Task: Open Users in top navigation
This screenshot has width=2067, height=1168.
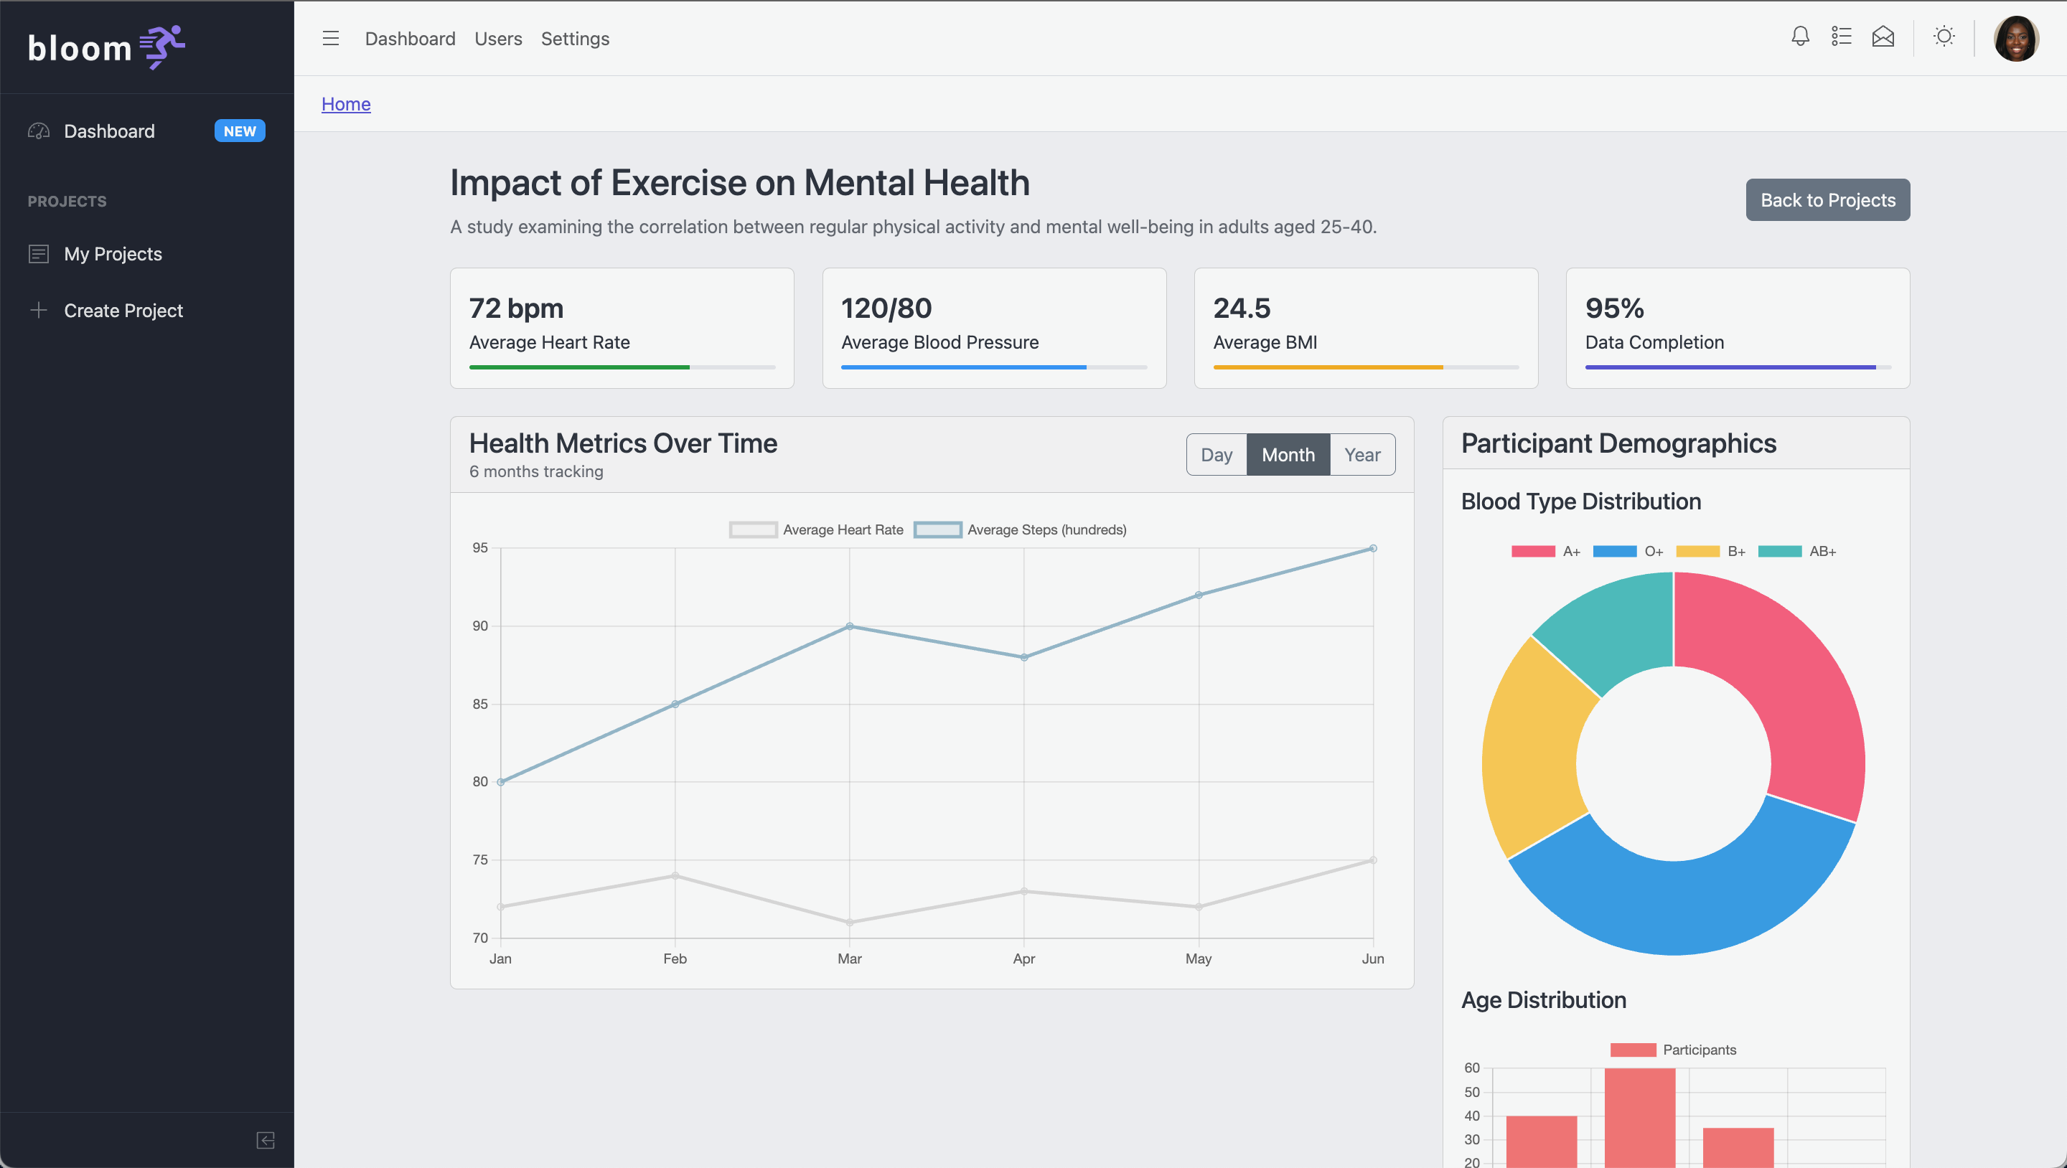Action: tap(497, 39)
